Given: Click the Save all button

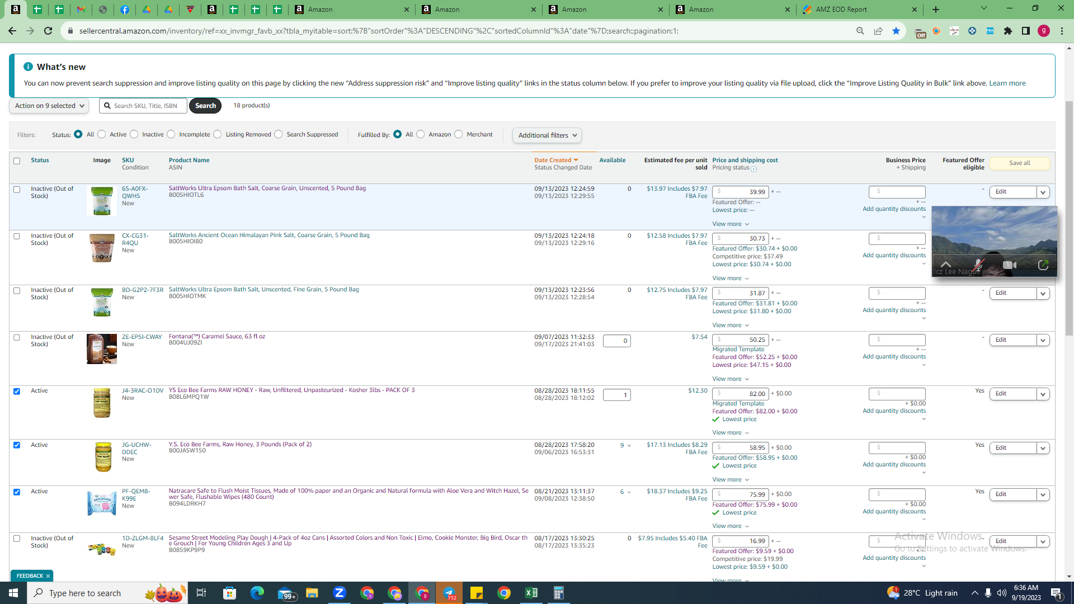Looking at the screenshot, I should coord(1019,163).
